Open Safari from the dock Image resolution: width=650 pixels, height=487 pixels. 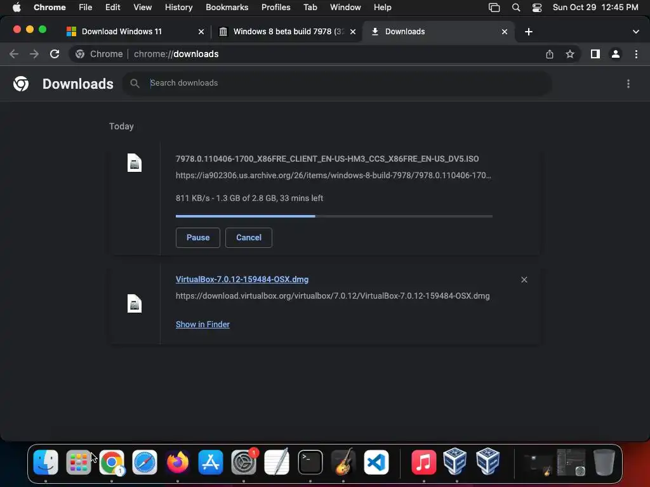click(x=144, y=462)
